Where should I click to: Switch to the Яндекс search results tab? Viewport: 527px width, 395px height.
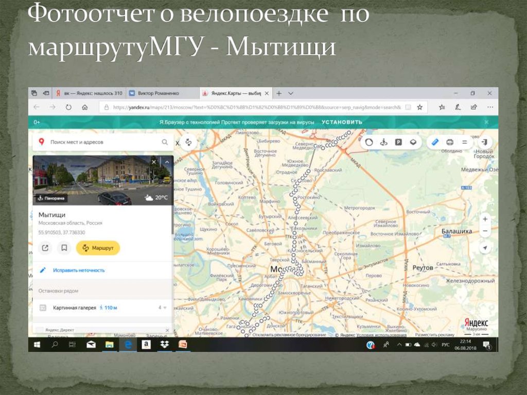click(x=90, y=93)
